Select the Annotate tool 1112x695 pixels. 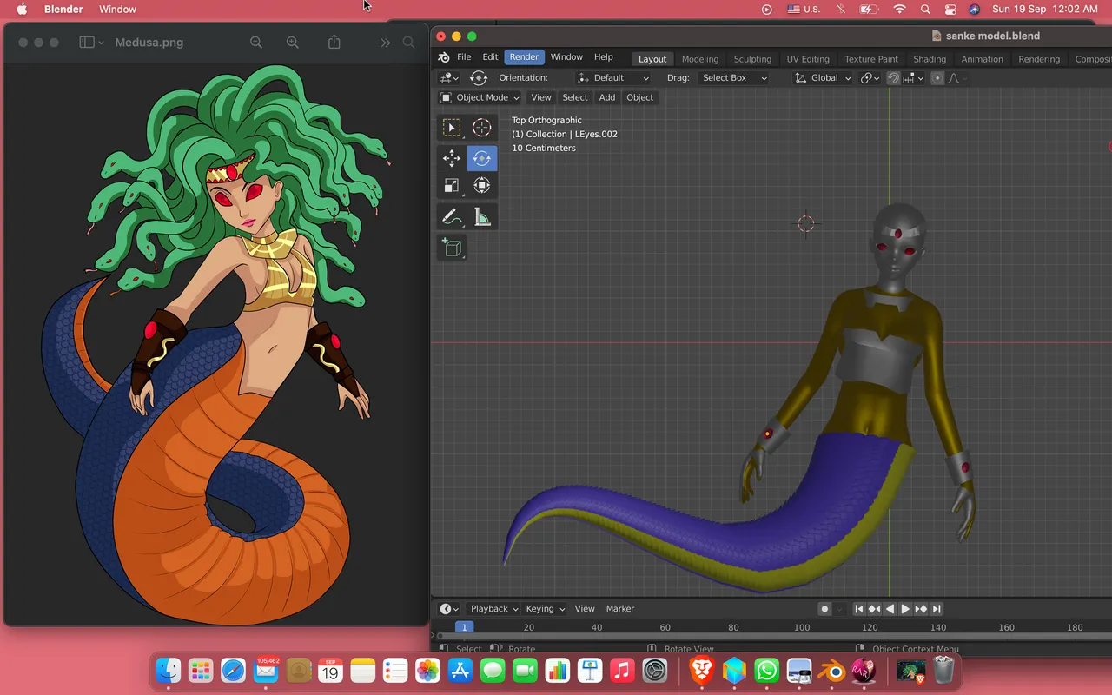click(452, 216)
